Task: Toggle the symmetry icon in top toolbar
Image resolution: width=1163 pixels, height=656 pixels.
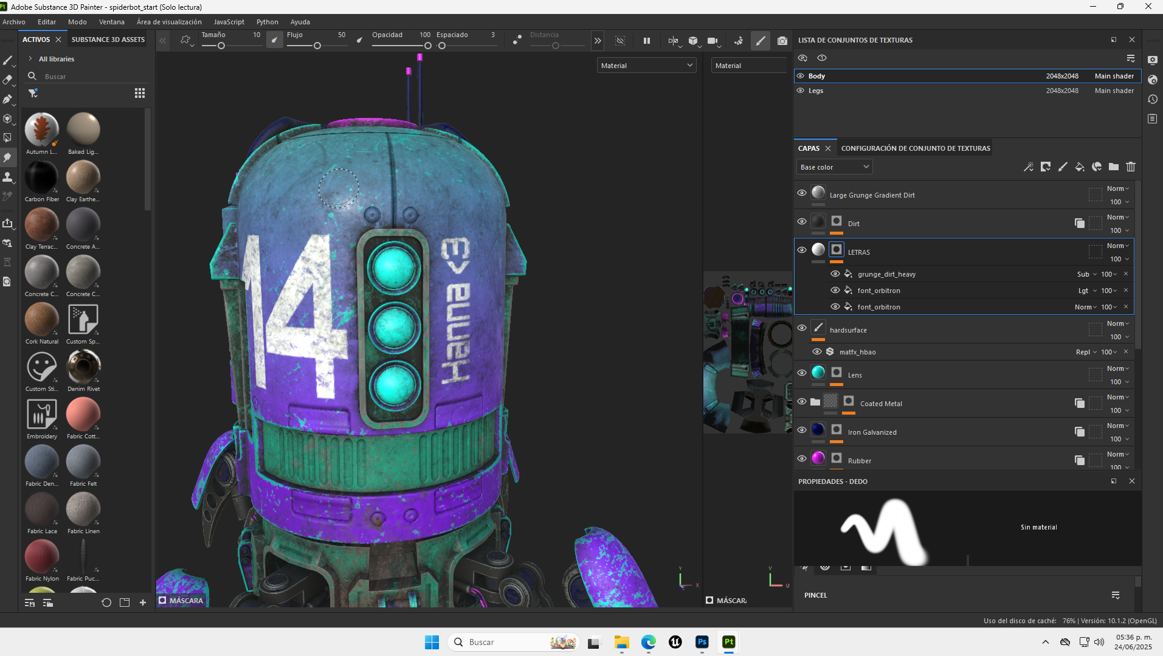Action: pyautogui.click(x=673, y=41)
